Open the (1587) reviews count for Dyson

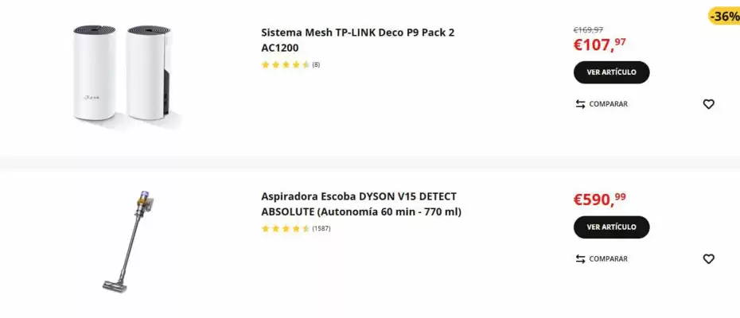(321, 228)
